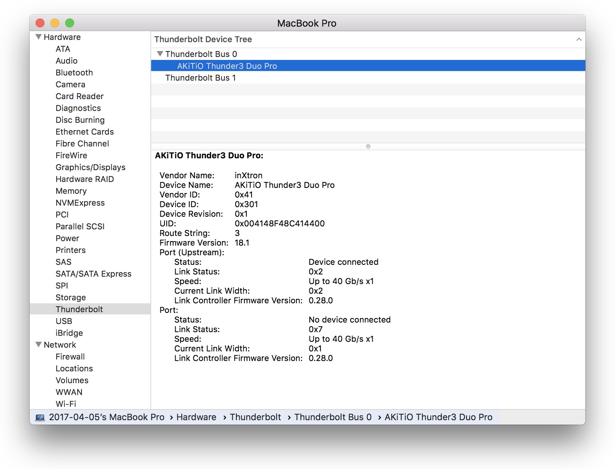Click the yellow minimize window button

point(55,23)
